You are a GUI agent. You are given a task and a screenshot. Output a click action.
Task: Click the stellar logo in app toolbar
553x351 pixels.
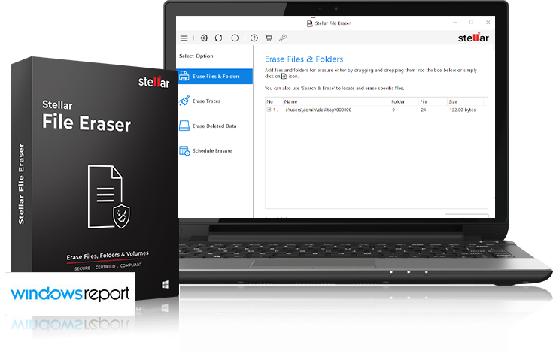click(473, 38)
